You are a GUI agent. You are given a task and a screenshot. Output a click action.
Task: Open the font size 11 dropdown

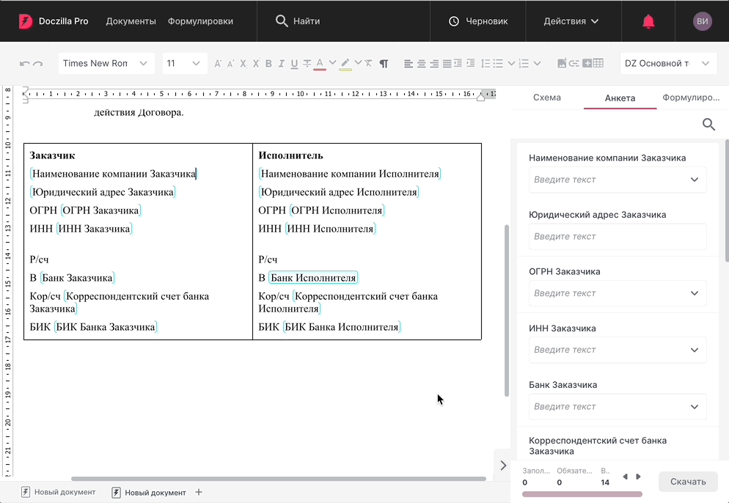pyautogui.click(x=184, y=64)
